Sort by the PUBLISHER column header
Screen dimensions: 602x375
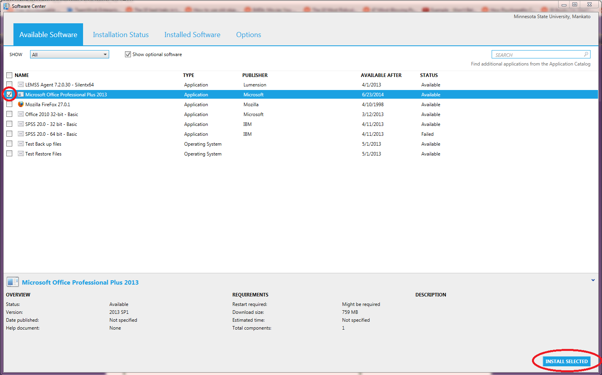255,75
